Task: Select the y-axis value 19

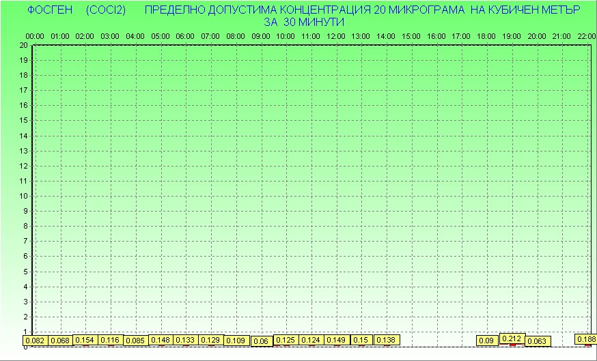Action: [x=24, y=60]
